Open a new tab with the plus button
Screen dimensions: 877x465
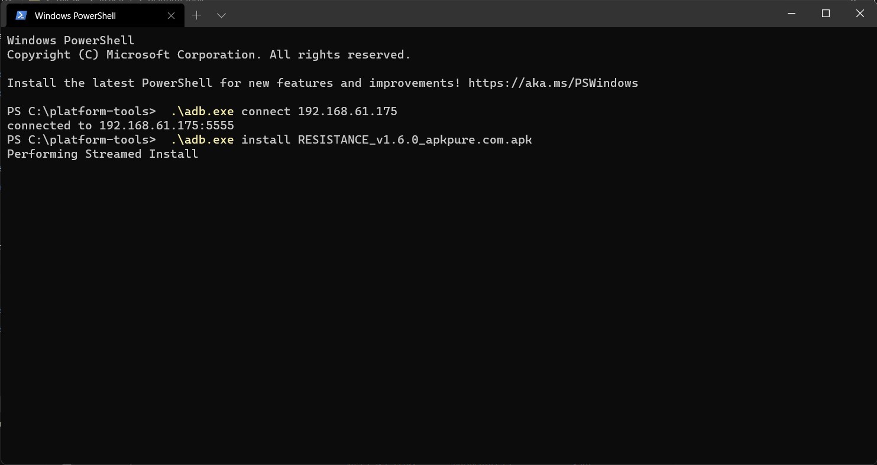pos(196,15)
